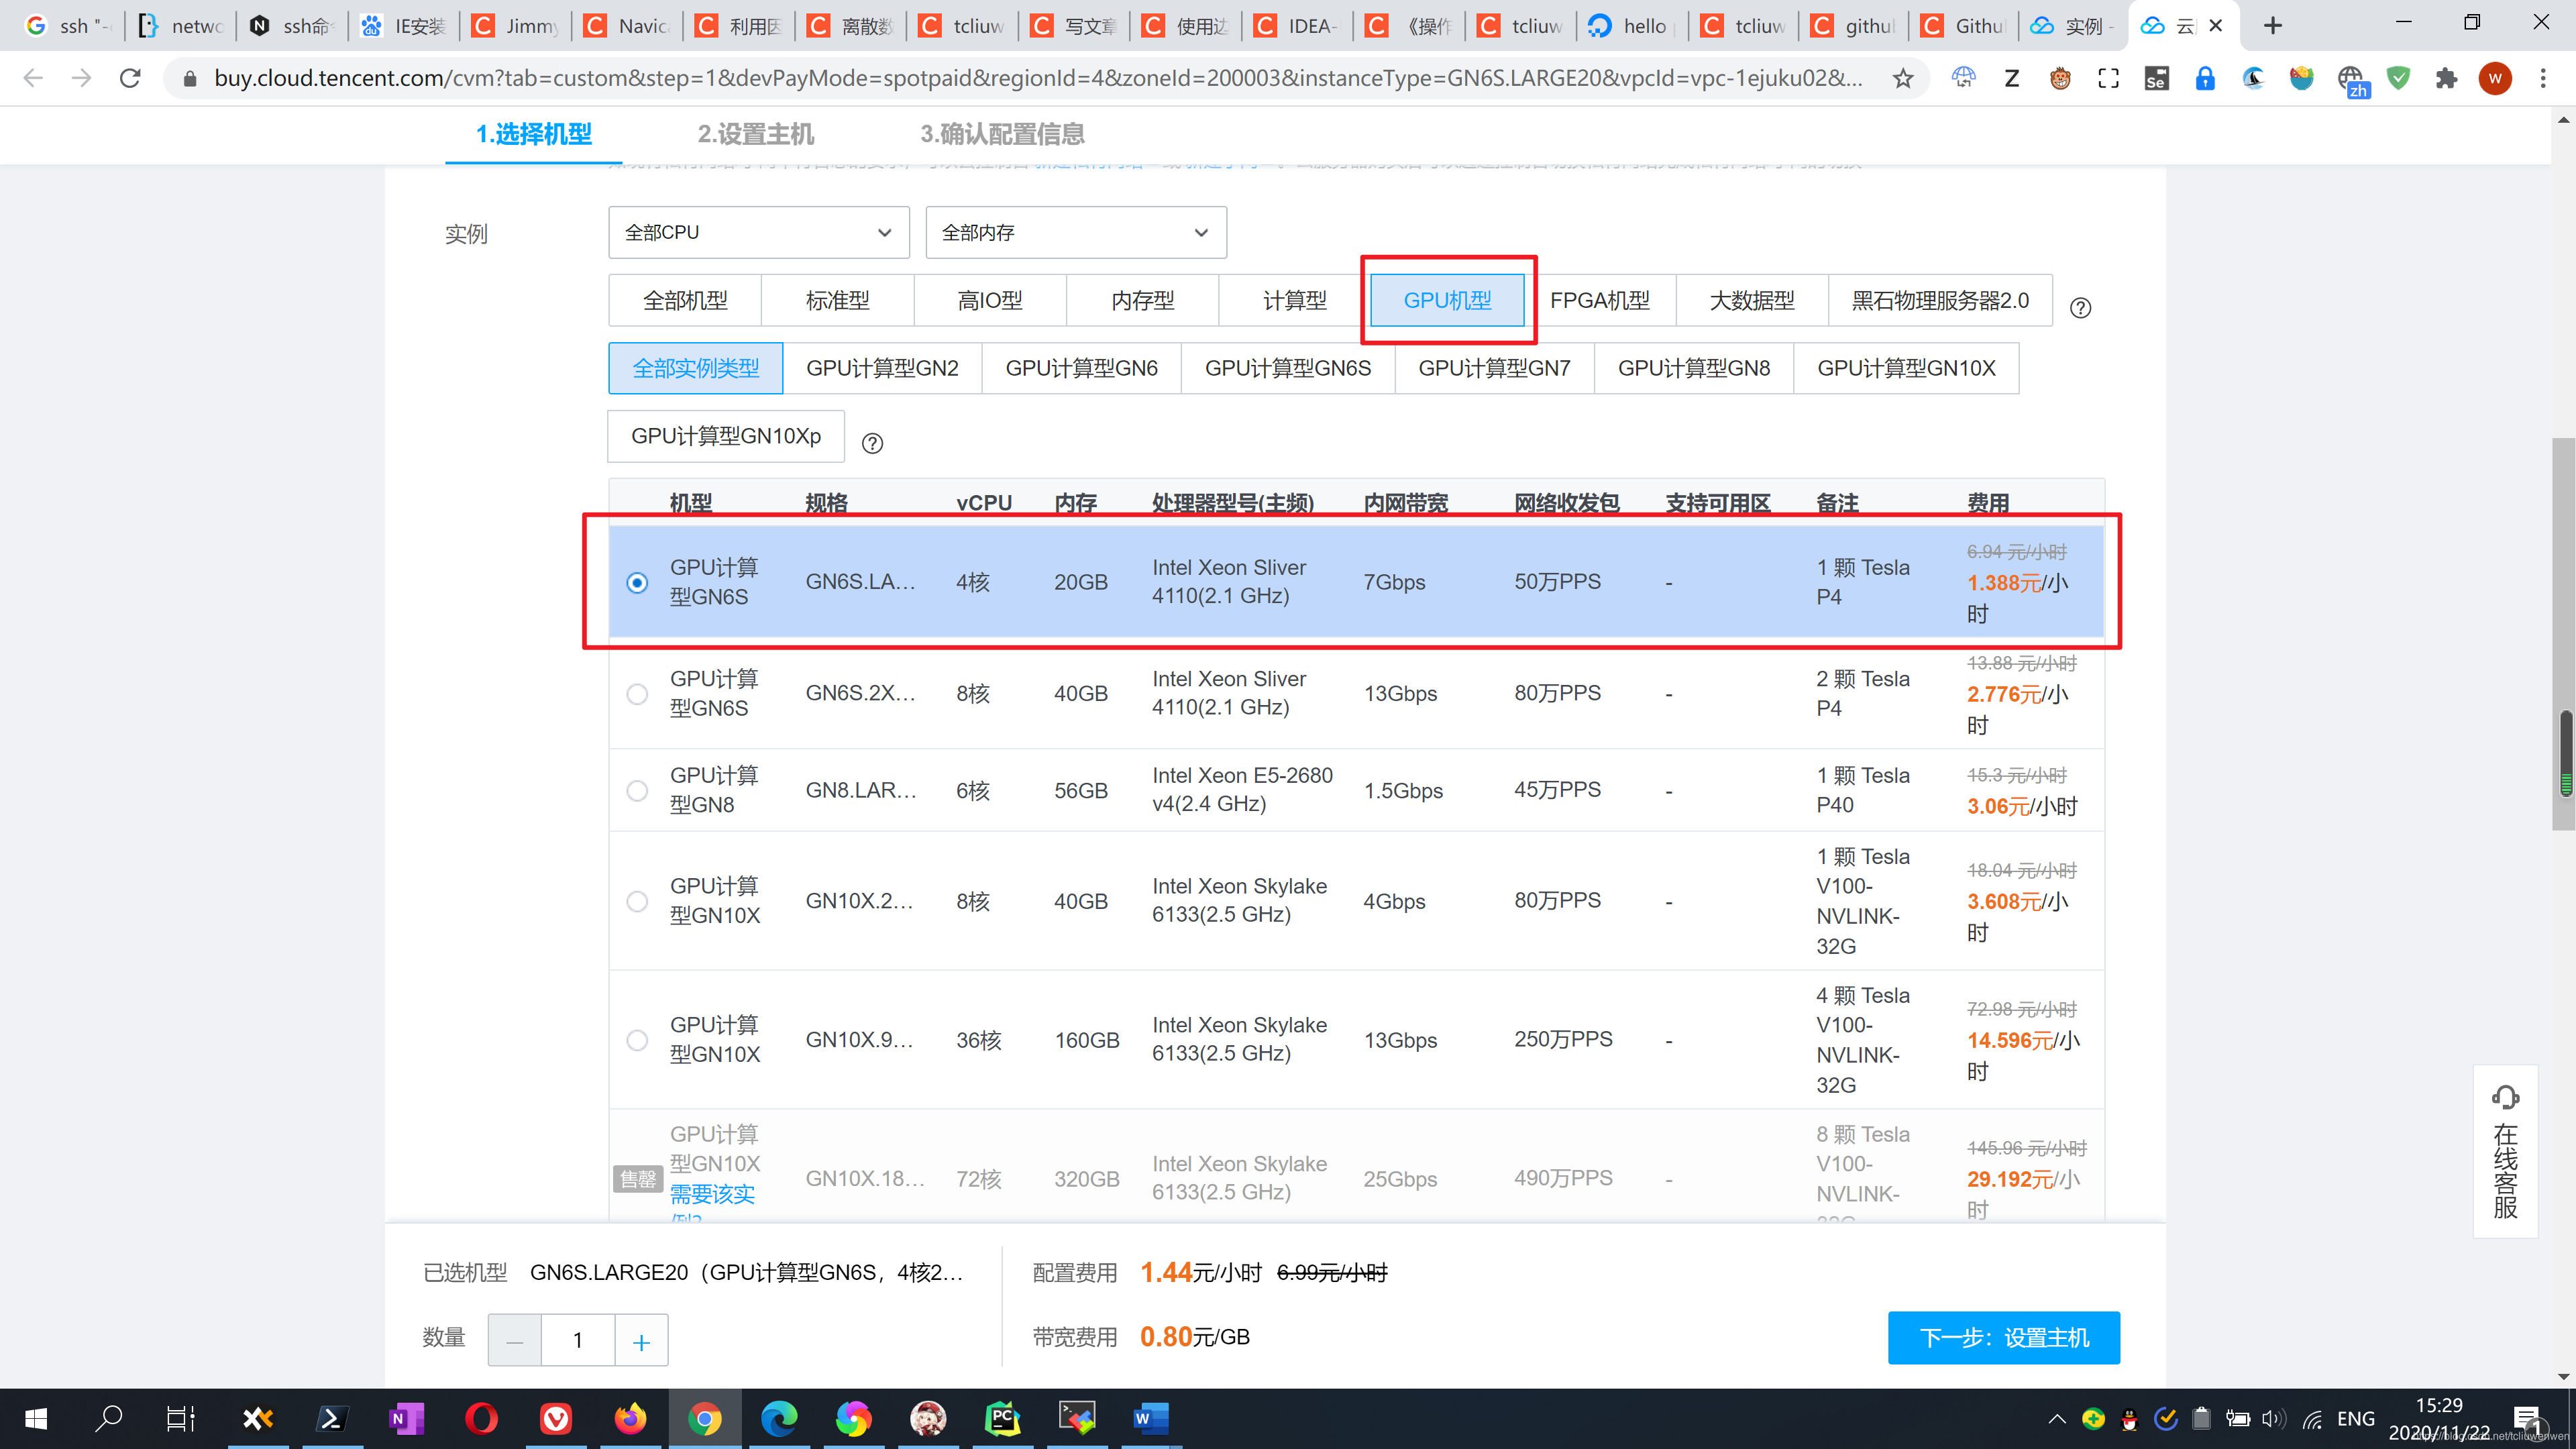Image resolution: width=2576 pixels, height=1449 pixels.
Task: Select the GN6S.2X... 8核 40GB instance radio
Action: [x=637, y=694]
